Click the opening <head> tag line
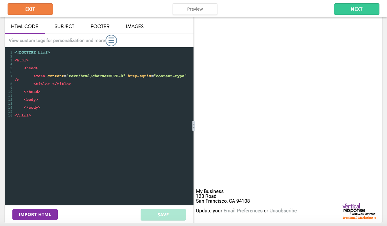The width and height of the screenshot is (387, 226). click(31, 68)
